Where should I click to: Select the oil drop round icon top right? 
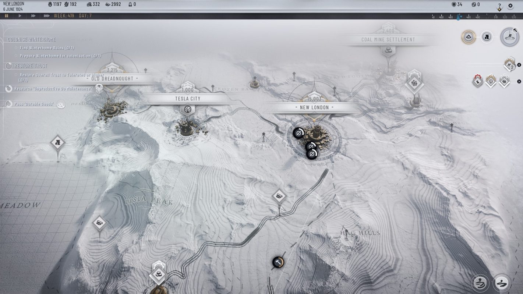tap(487, 37)
